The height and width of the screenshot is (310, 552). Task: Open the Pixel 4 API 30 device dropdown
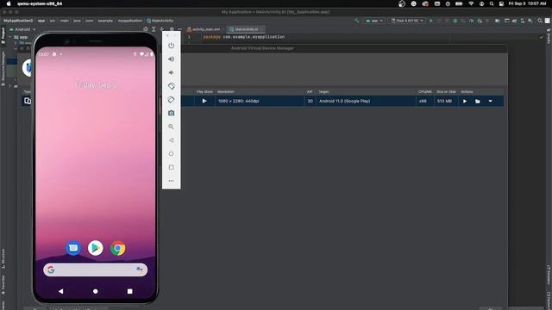[x=407, y=21]
